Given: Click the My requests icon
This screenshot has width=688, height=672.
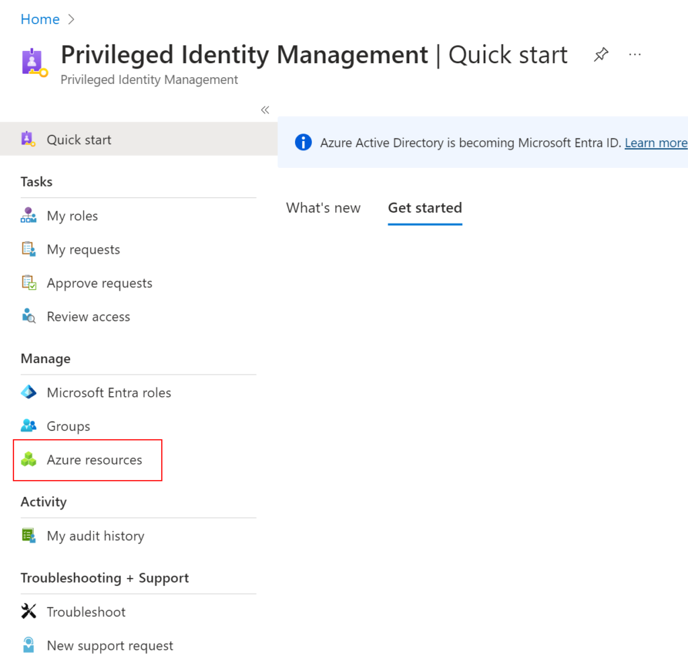Looking at the screenshot, I should tap(30, 249).
